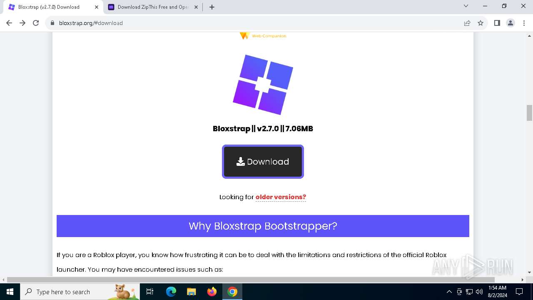Viewport: 533px width, 300px height.
Task: Click the taskbar search box
Action: coord(80,292)
